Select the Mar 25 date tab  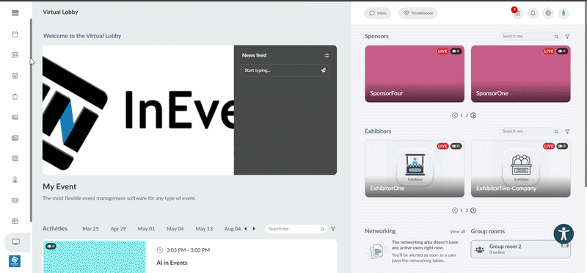(90, 229)
